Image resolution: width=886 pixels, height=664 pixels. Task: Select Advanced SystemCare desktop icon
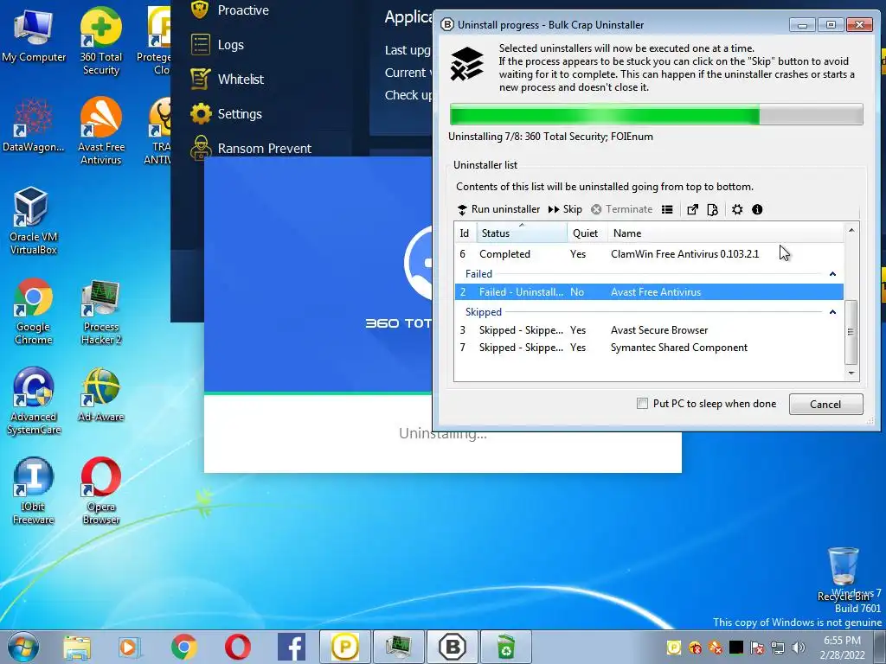pos(34,401)
